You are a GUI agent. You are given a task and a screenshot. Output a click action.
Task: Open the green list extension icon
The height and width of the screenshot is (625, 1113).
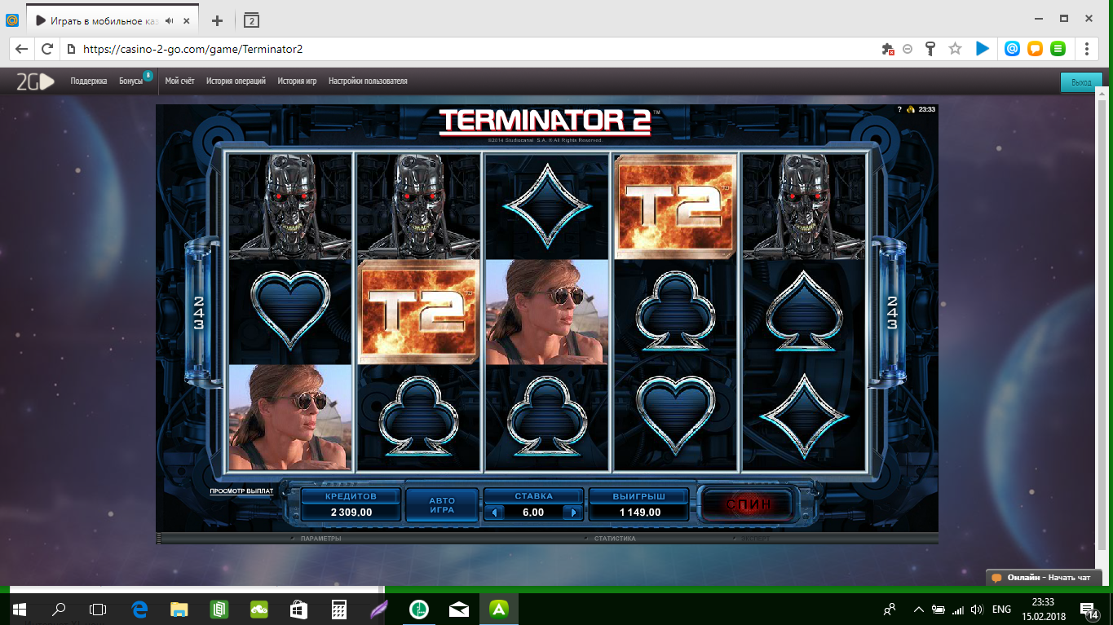[x=1058, y=49]
